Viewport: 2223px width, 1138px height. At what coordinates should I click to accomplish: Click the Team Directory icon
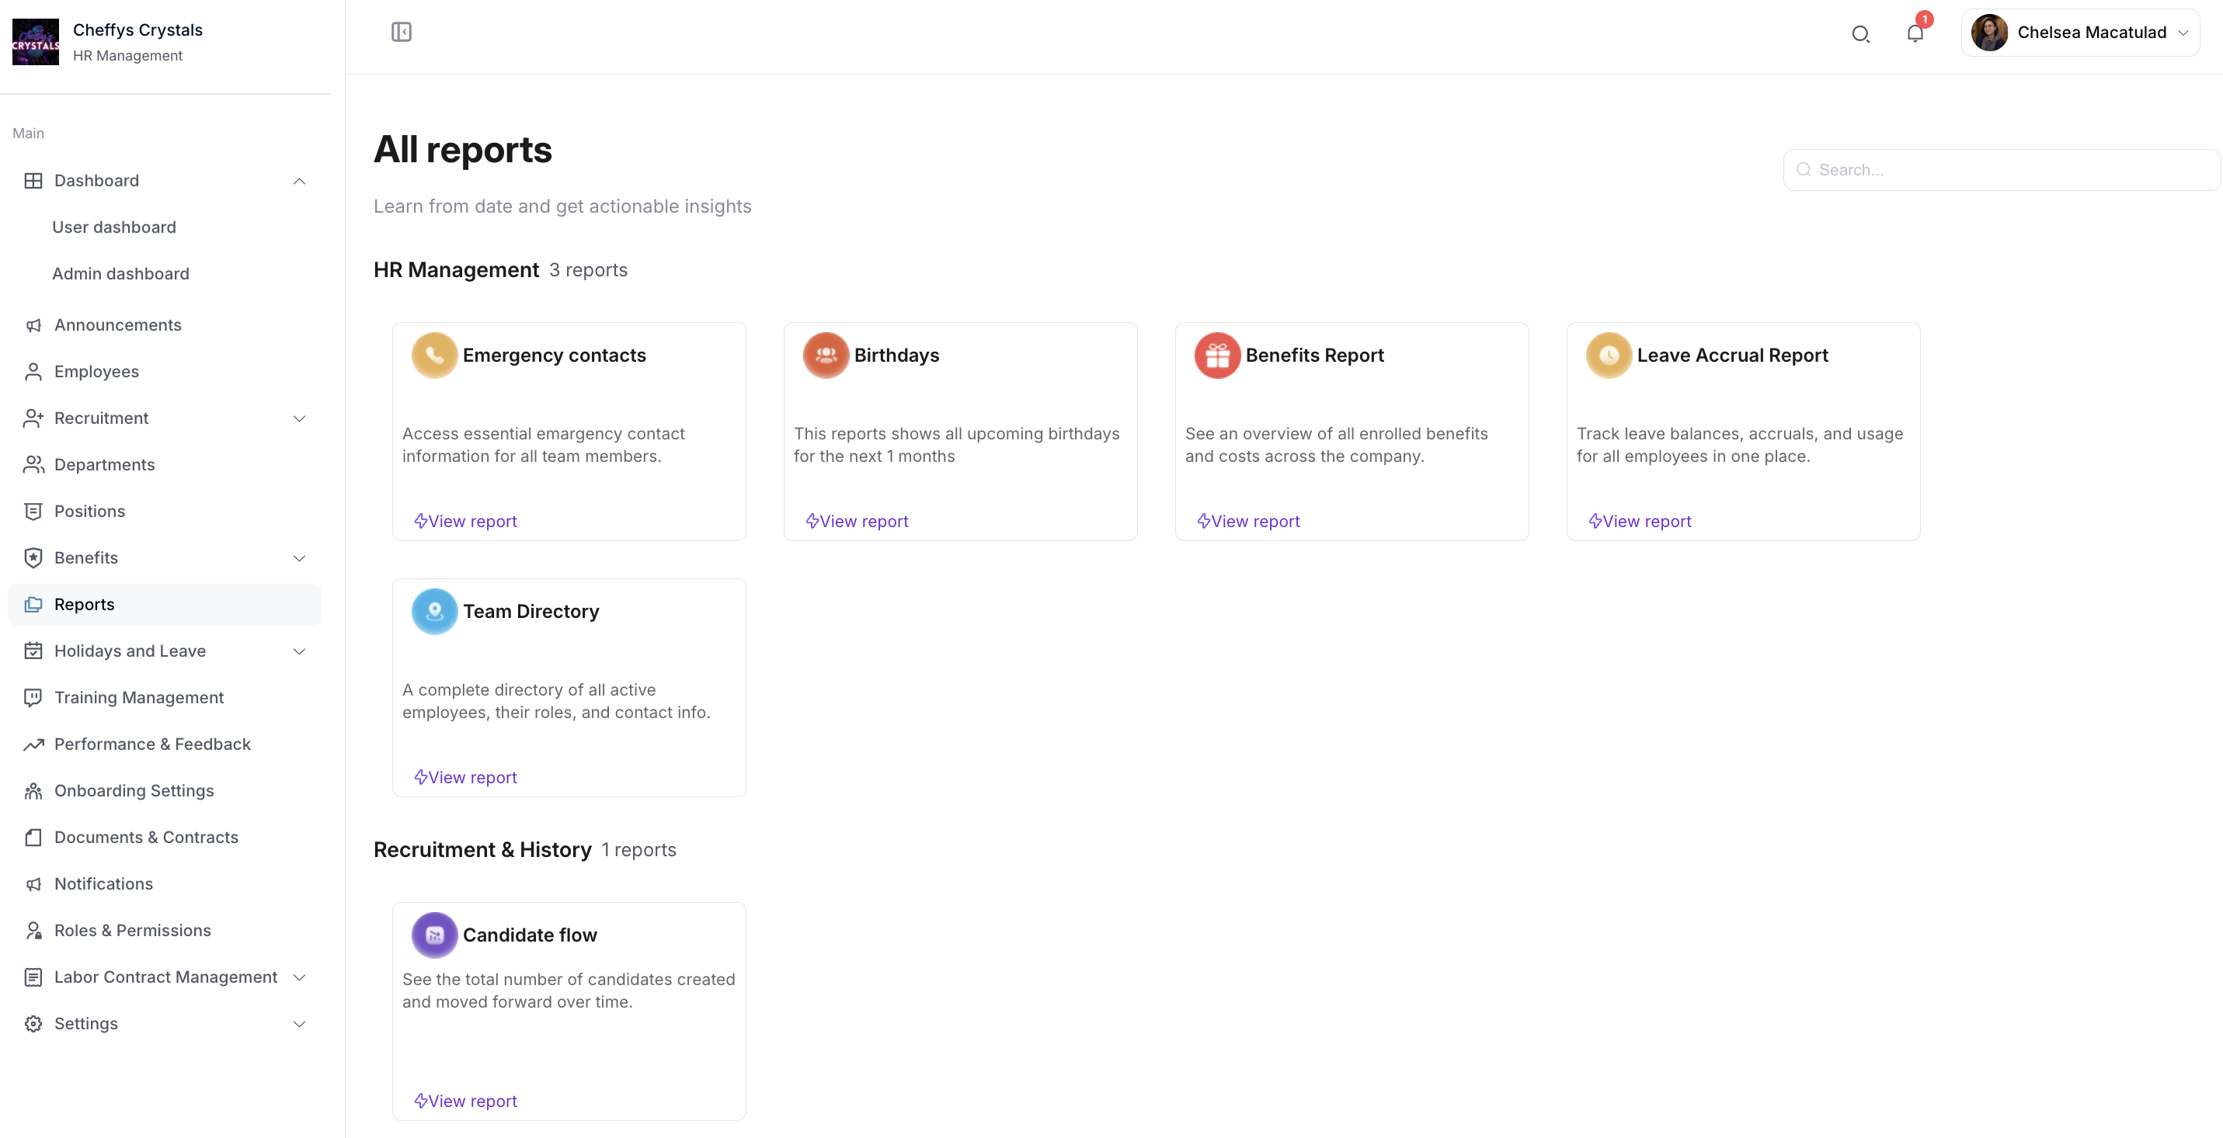(434, 611)
